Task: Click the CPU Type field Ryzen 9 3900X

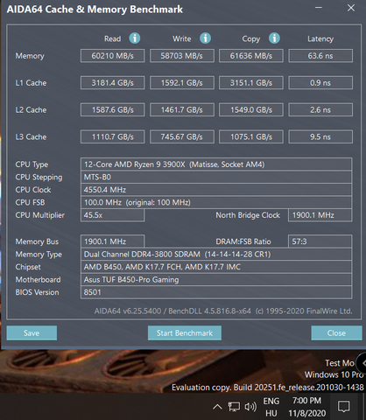Action: tap(216, 164)
